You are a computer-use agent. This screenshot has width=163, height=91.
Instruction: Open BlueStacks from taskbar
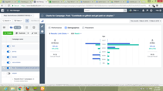[35, 88]
